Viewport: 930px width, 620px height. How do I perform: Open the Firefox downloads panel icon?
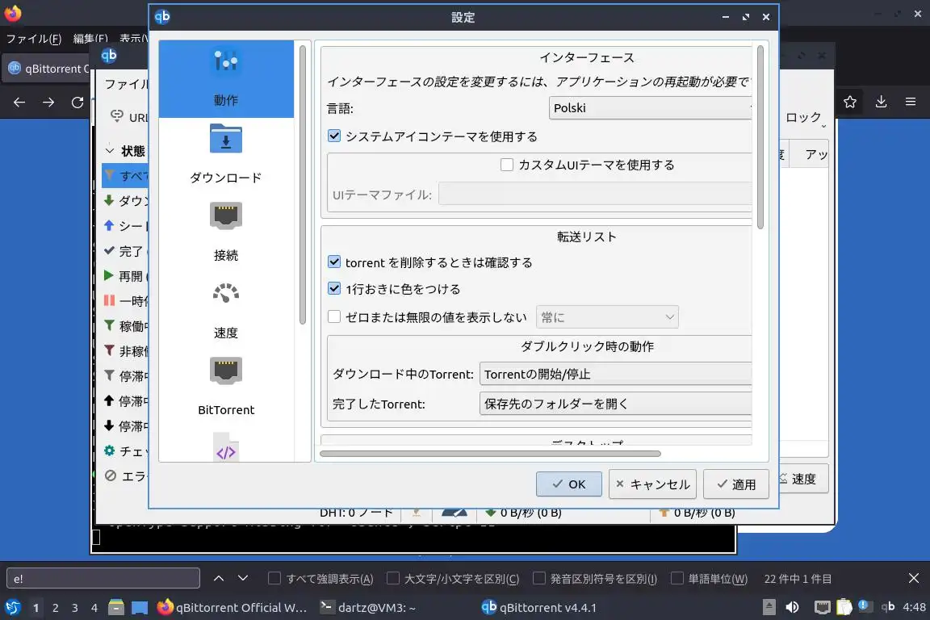click(881, 102)
